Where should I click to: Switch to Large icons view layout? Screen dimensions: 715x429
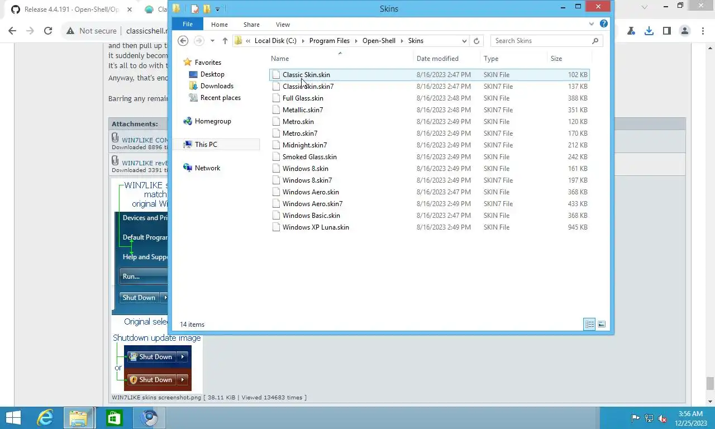point(602,324)
